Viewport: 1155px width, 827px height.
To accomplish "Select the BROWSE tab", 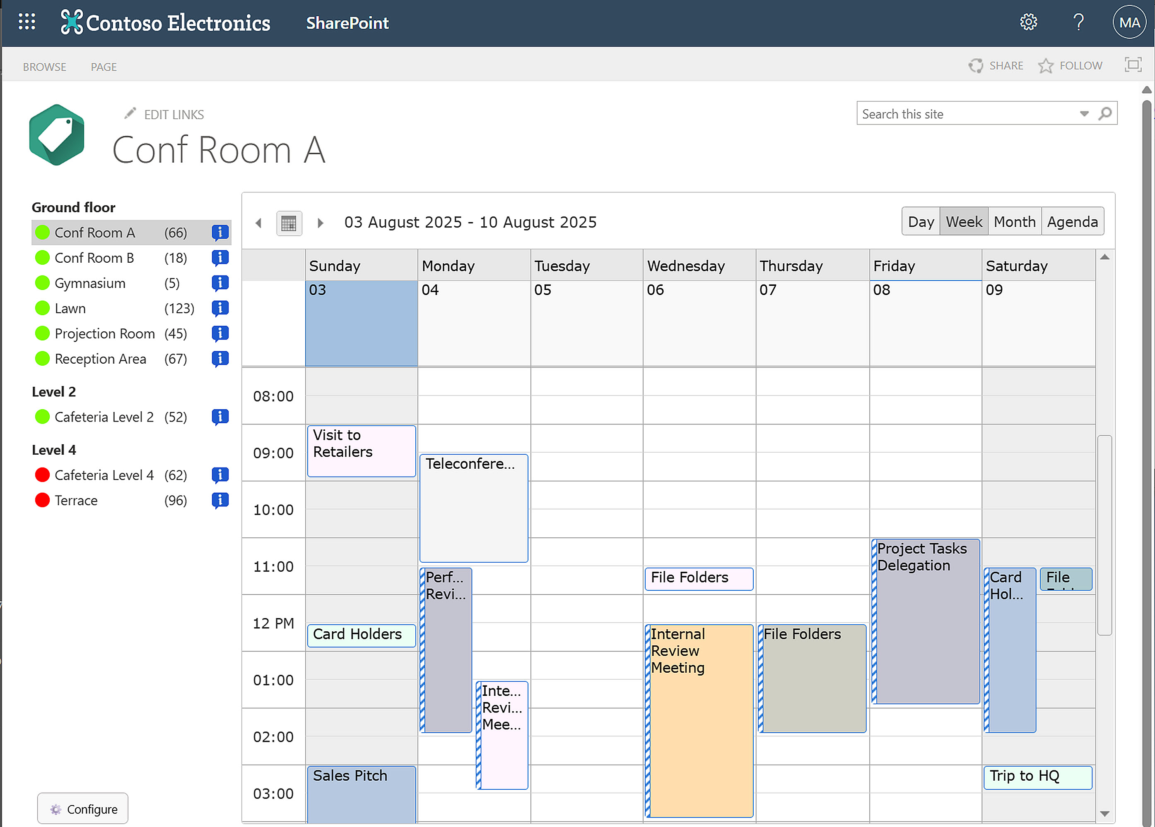I will click(x=44, y=67).
